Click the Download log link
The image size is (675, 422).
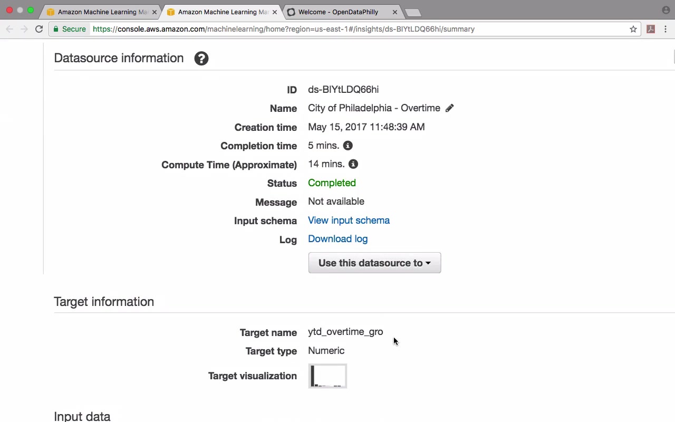click(x=337, y=239)
